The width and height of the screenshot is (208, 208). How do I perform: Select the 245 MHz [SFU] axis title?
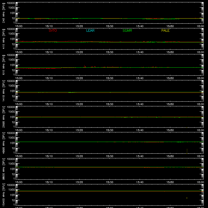[3, 13]
